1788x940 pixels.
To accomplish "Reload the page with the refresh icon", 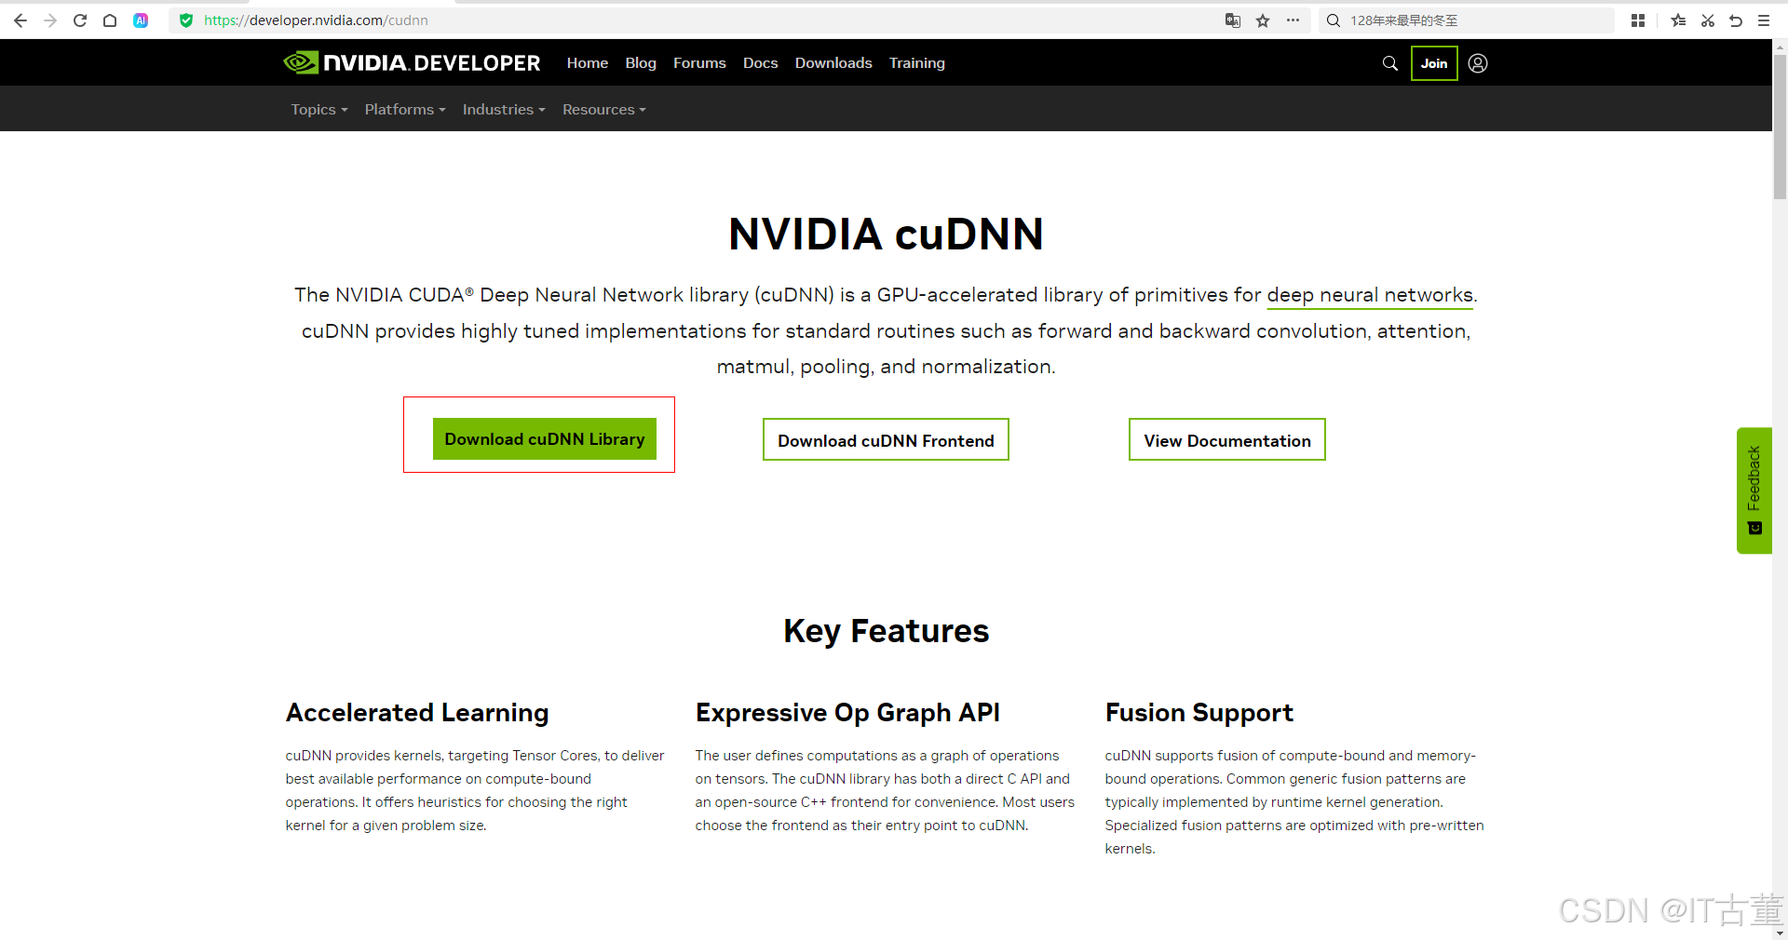I will (80, 20).
